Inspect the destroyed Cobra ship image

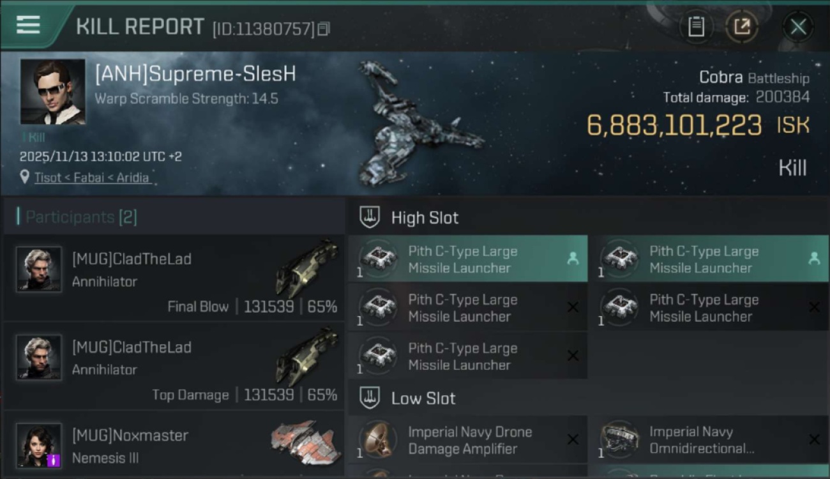[x=415, y=125]
